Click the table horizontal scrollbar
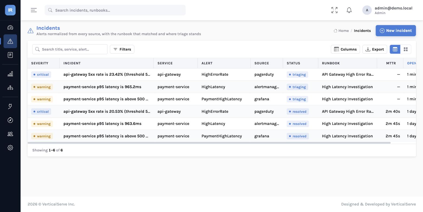 [x=209, y=143]
